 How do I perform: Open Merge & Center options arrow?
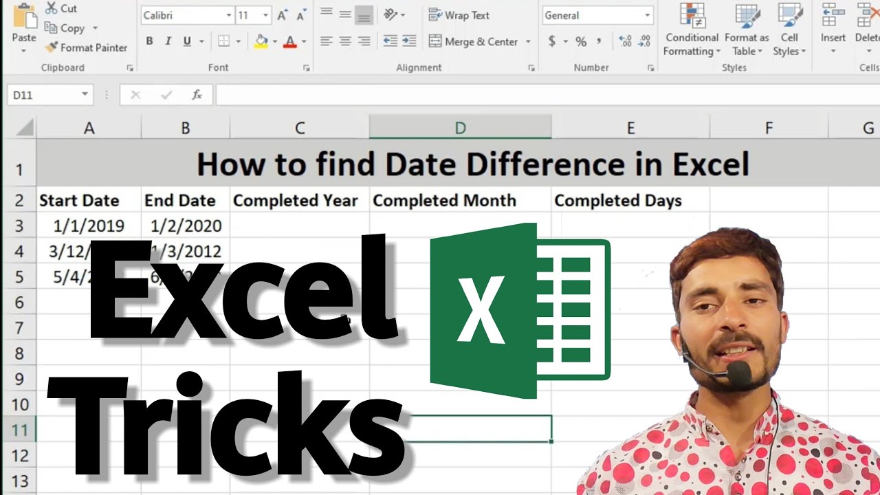point(528,42)
